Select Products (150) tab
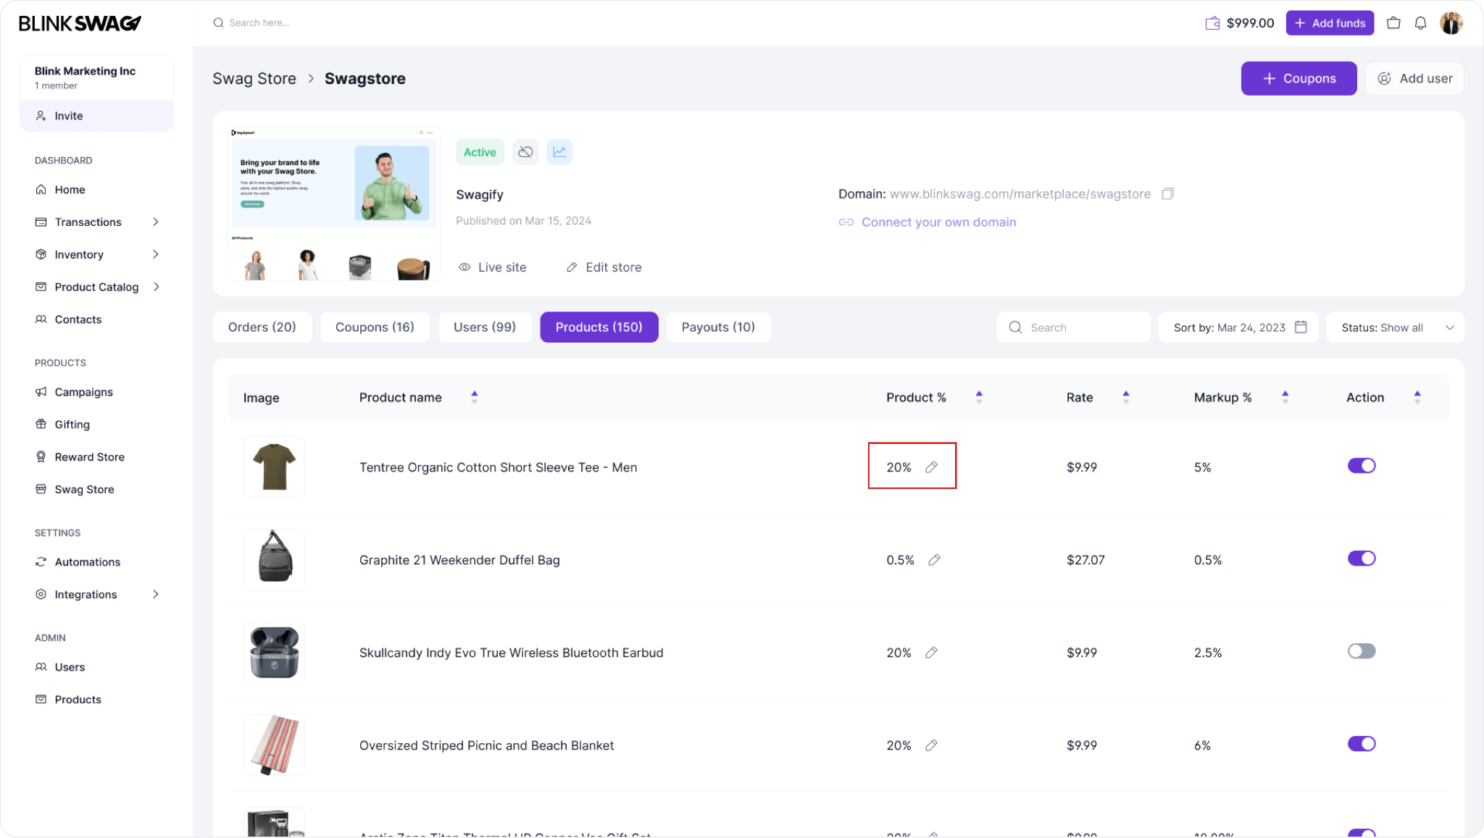This screenshot has height=838, width=1484. click(599, 327)
